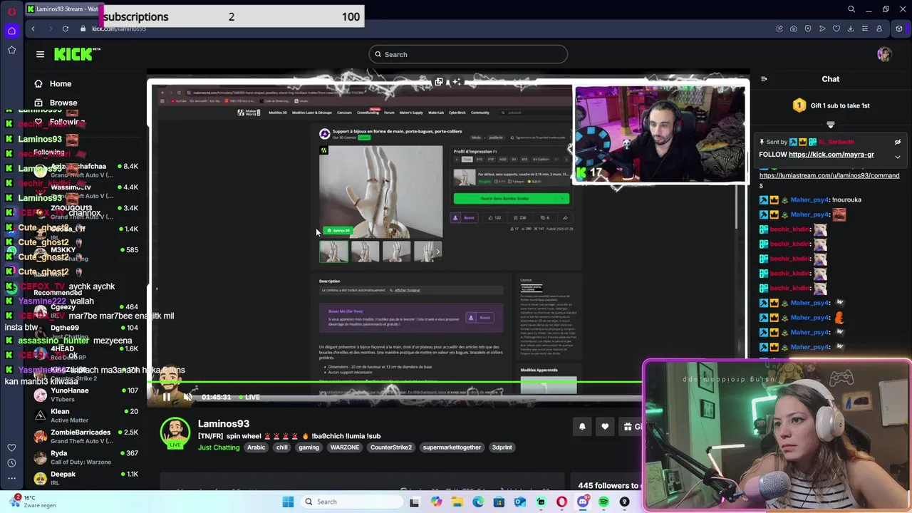
Task: Click the Laminos93 channel name
Action: (223, 423)
